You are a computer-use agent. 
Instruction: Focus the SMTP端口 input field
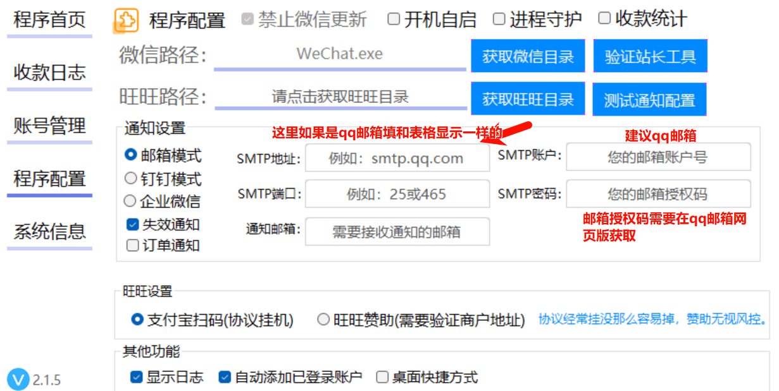tap(397, 194)
